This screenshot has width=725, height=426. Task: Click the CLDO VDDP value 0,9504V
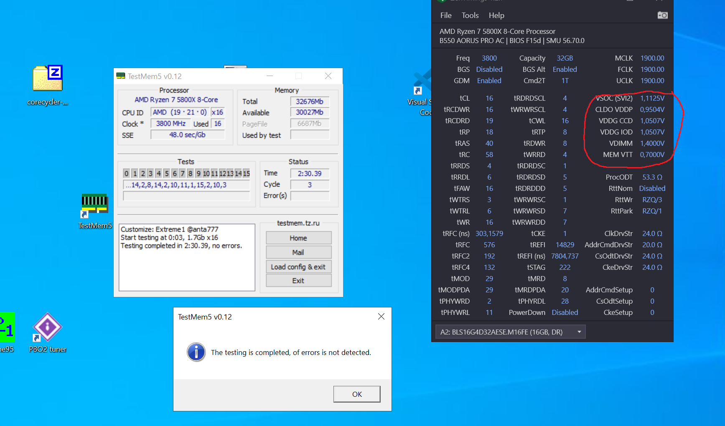[652, 109]
